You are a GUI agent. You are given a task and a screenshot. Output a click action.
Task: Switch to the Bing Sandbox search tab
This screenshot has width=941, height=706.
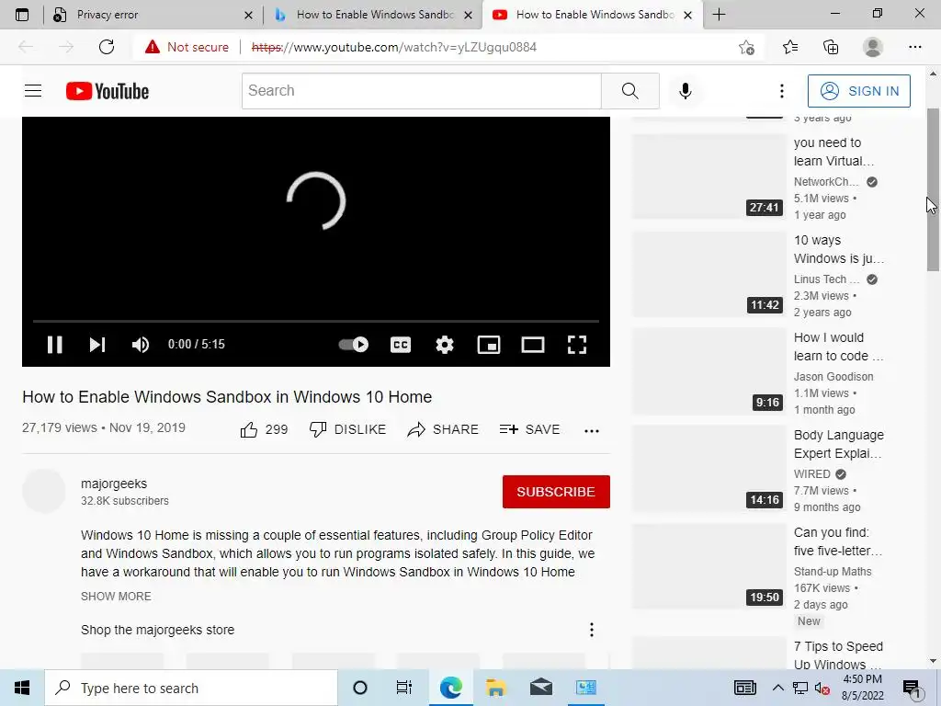coord(372,15)
